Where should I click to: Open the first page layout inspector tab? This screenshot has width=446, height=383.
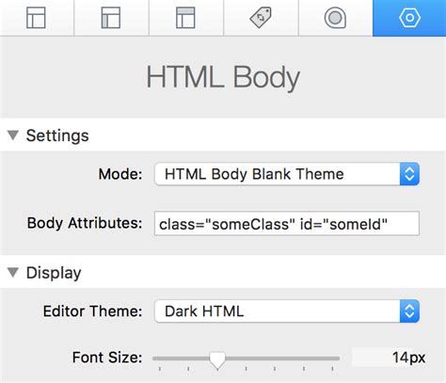click(x=37, y=18)
